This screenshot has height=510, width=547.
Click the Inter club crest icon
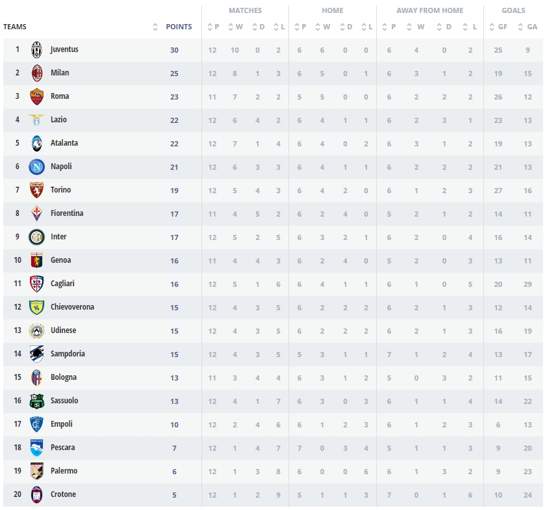coord(37,237)
